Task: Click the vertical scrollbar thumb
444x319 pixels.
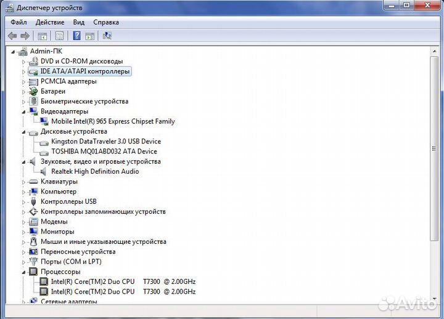Action: pyautogui.click(x=434, y=148)
